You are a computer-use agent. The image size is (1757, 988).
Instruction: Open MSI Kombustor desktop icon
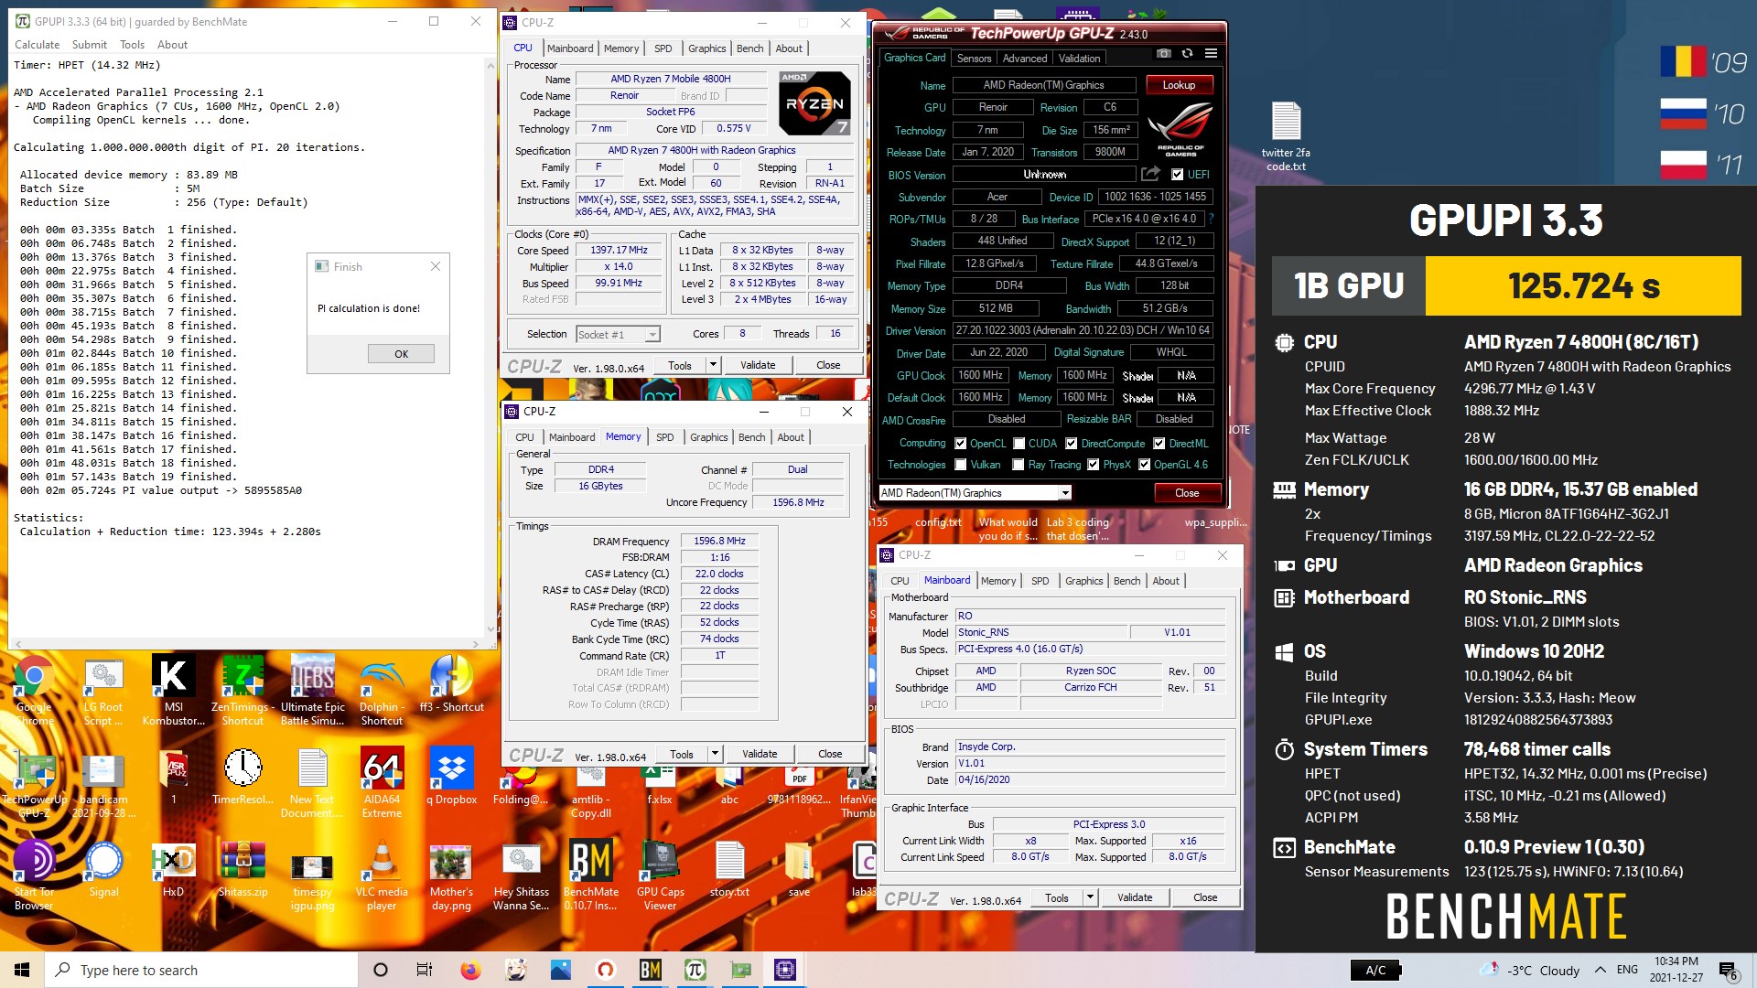click(x=173, y=691)
